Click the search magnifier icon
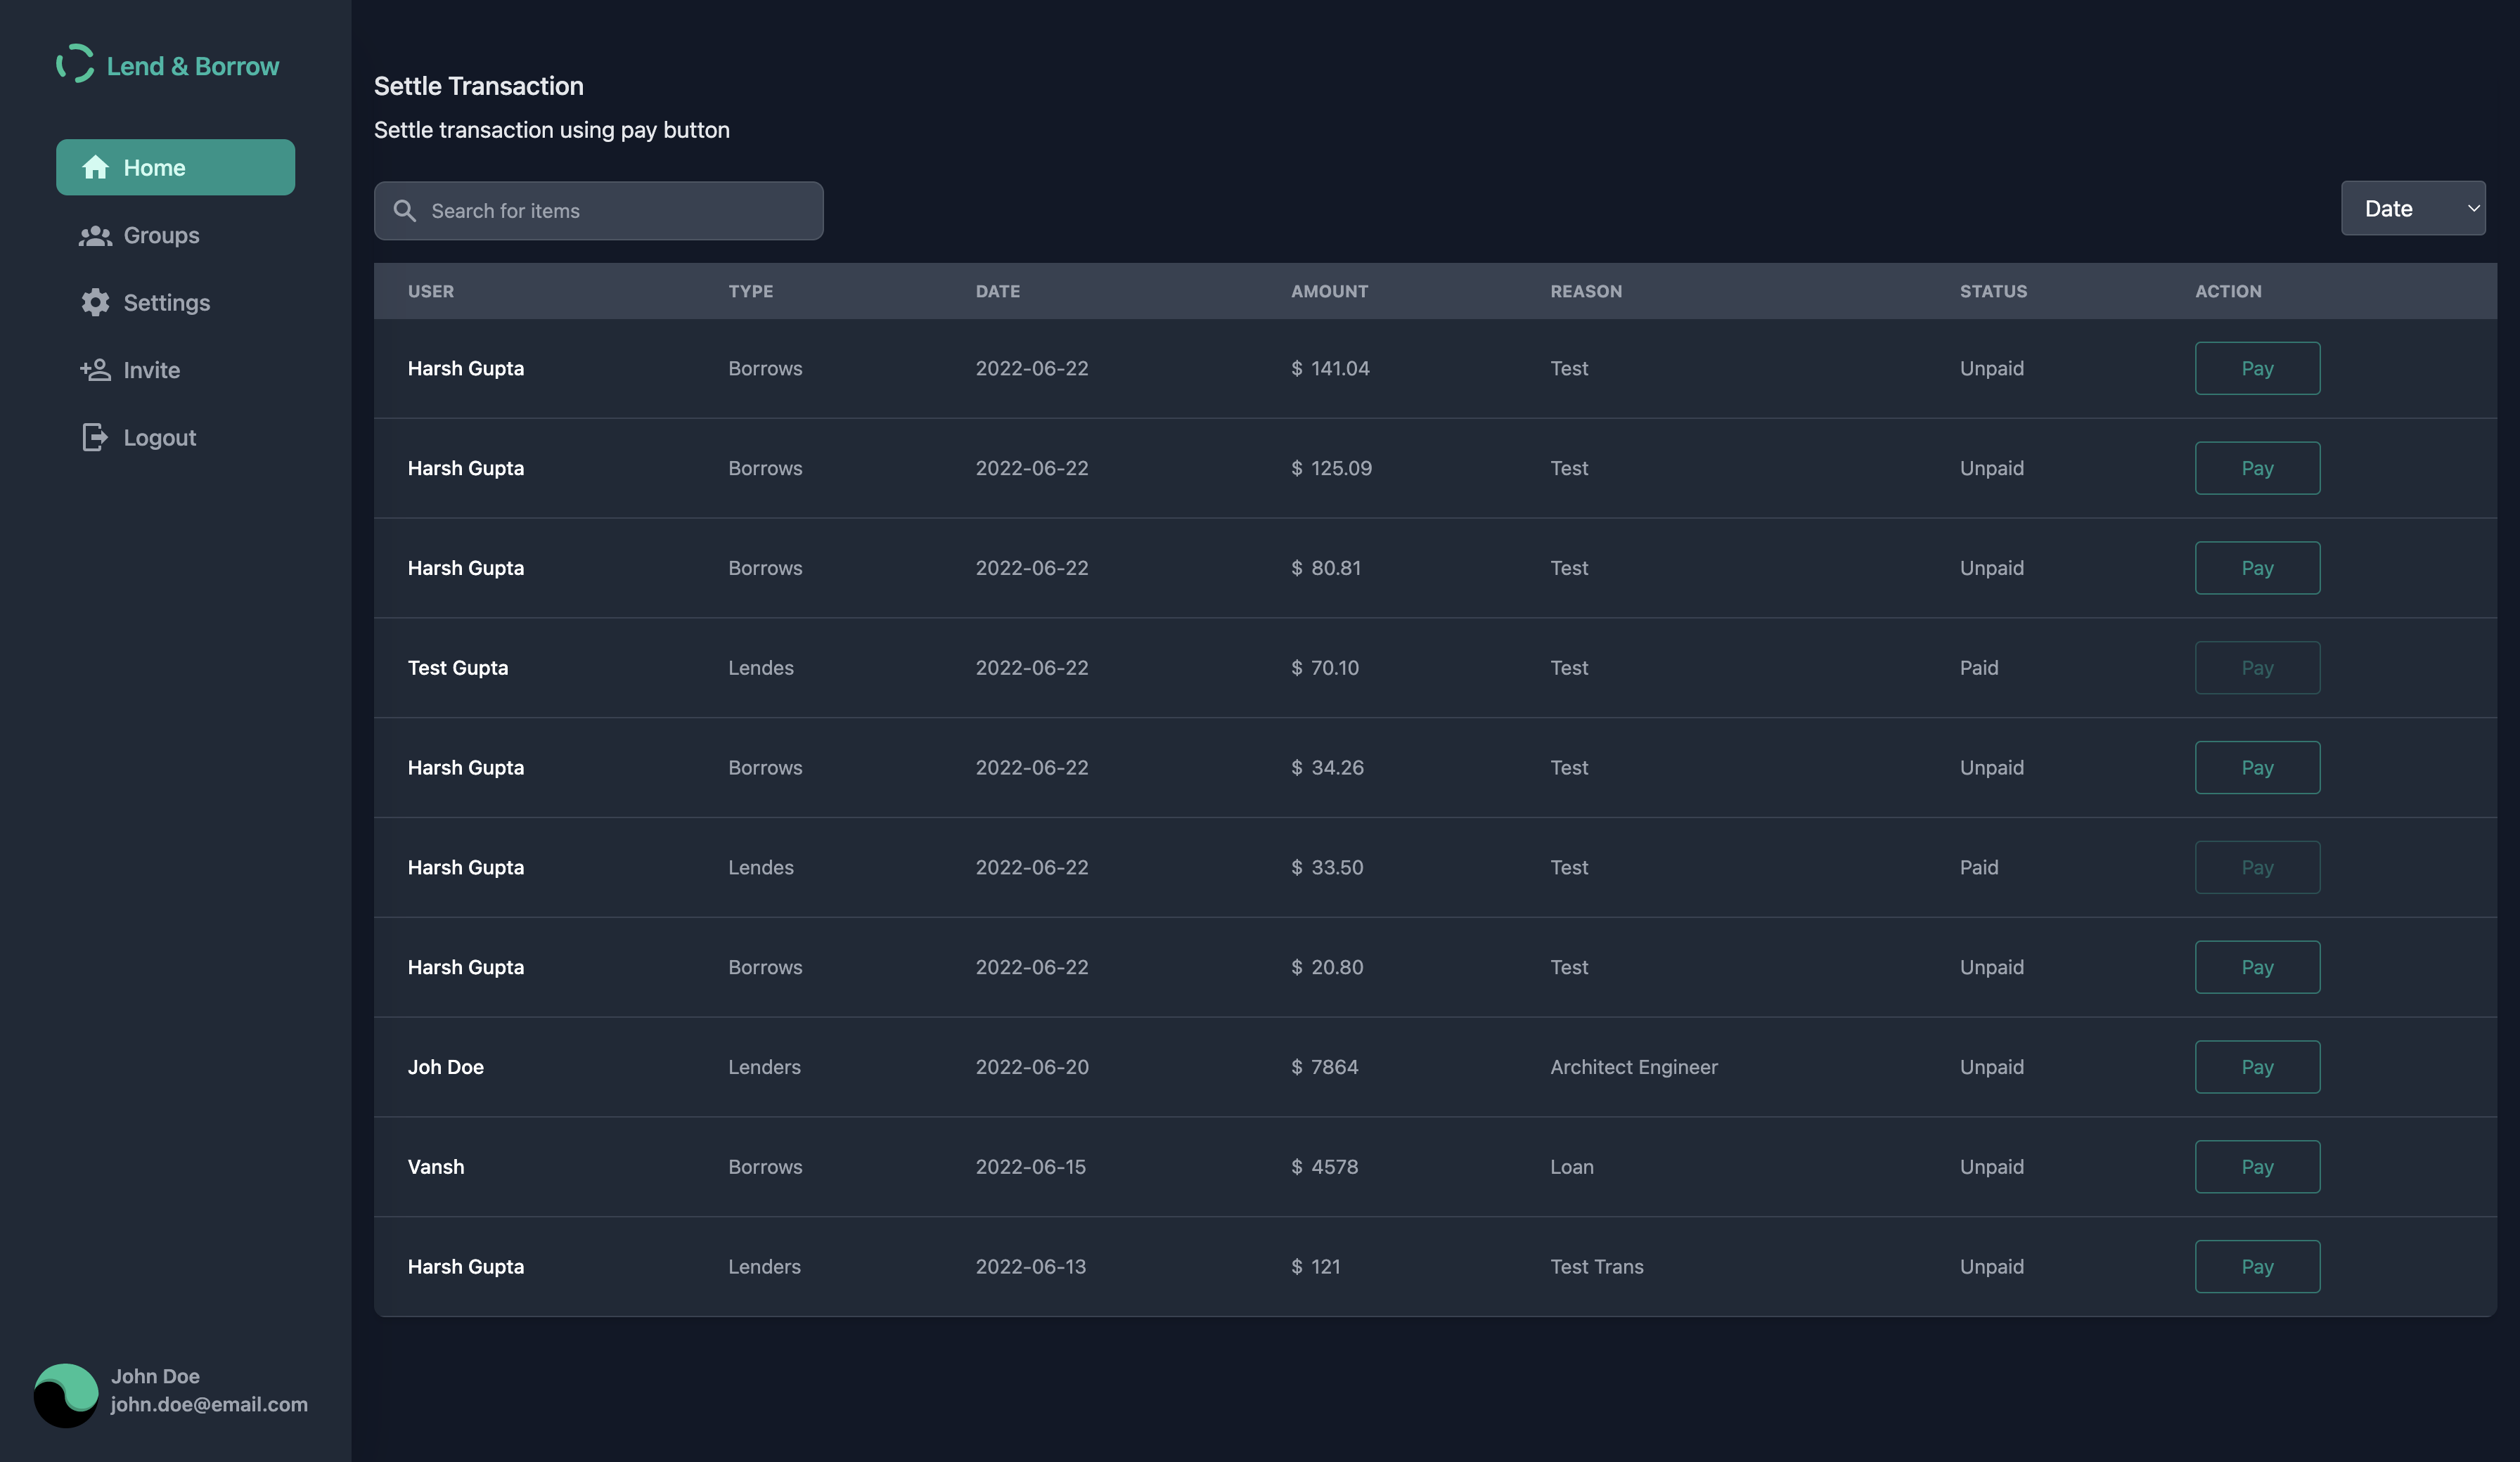Screen dimensions: 2520x1462 (404, 211)
